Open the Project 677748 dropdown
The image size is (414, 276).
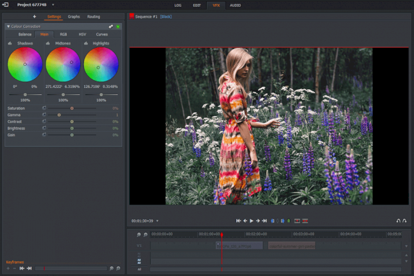pyautogui.click(x=53, y=4)
